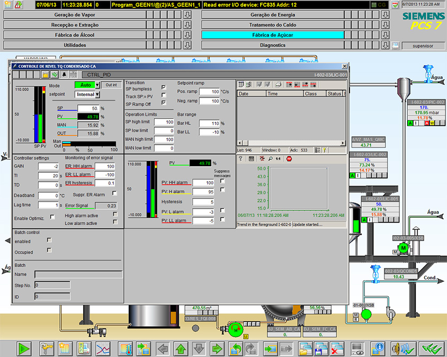Click the padlock icon in faceplate toolbar
The width and height of the screenshot is (447, 357).
point(46,75)
